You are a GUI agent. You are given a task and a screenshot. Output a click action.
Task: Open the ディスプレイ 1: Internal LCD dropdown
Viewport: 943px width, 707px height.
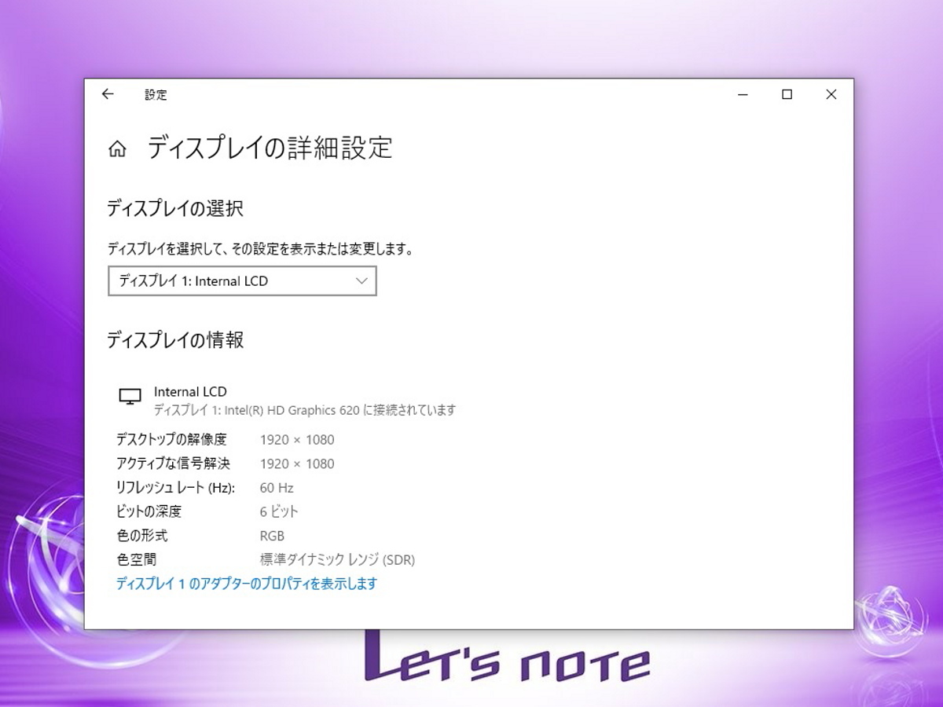(x=236, y=281)
